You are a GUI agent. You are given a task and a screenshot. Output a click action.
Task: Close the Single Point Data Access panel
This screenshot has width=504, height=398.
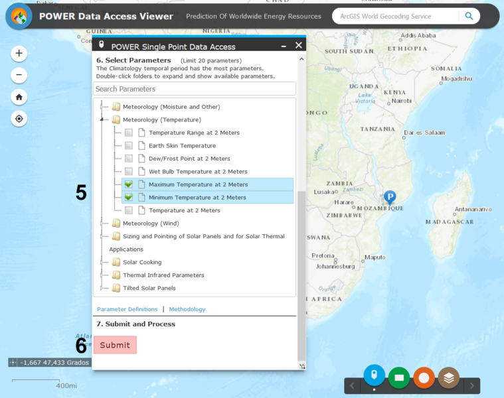pos(299,45)
